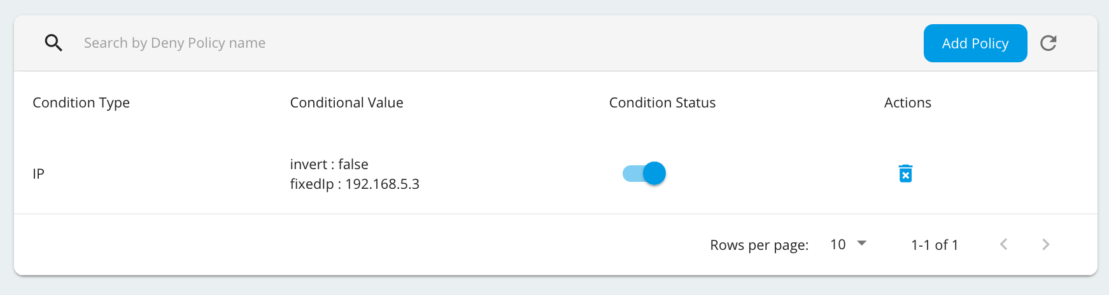Click the Condition Type column header
Screen dimensions: 1109x295
81,103
